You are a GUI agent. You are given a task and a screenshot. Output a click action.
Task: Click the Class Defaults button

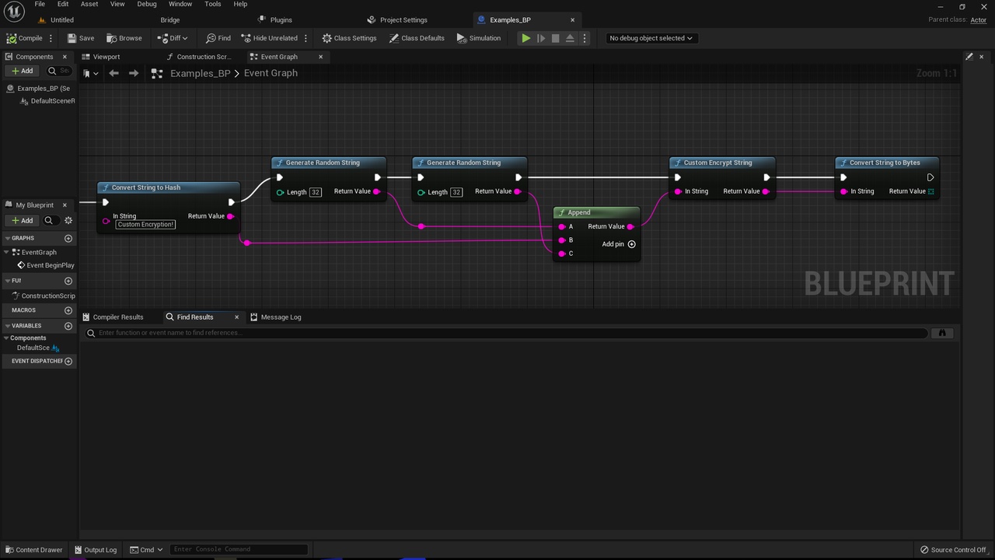click(x=417, y=38)
